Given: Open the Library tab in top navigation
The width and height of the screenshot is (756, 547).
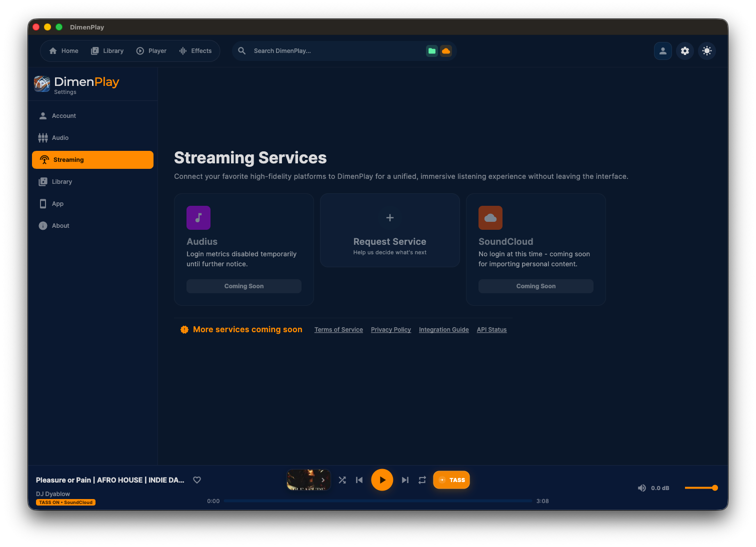Looking at the screenshot, I should click(x=107, y=51).
